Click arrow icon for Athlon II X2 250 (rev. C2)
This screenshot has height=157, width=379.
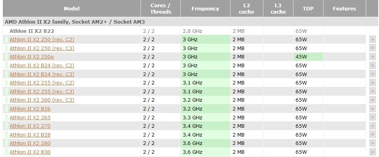pos(373,39)
